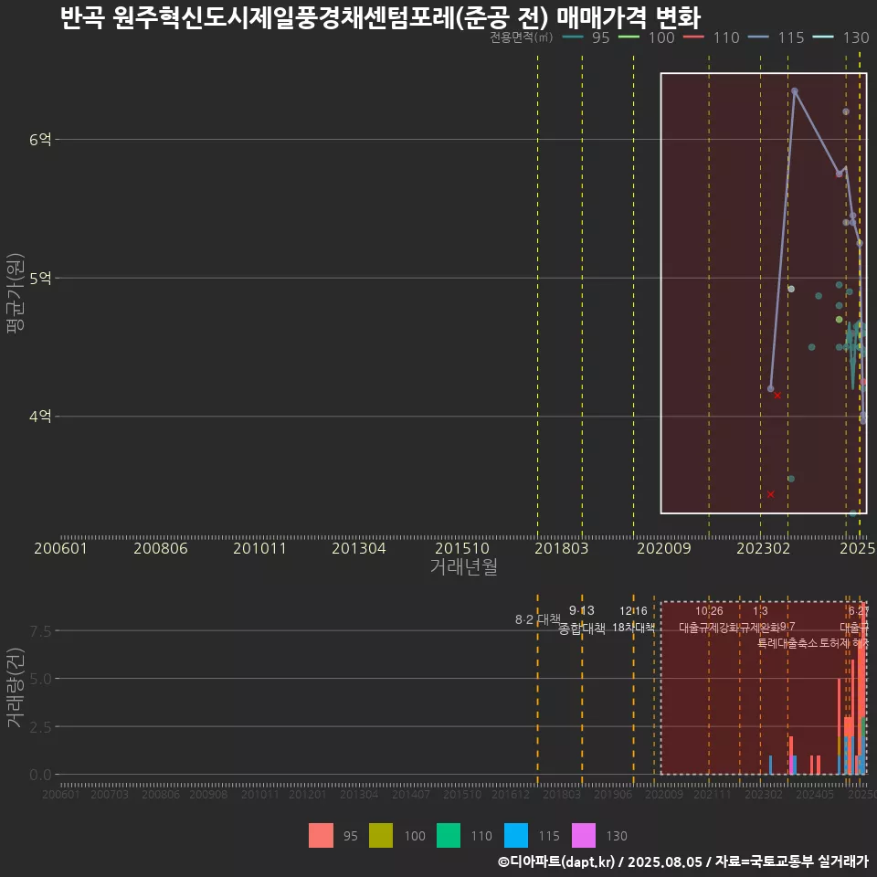Click 202009 on the price chart x-axis
The width and height of the screenshot is (877, 877).
tap(664, 548)
